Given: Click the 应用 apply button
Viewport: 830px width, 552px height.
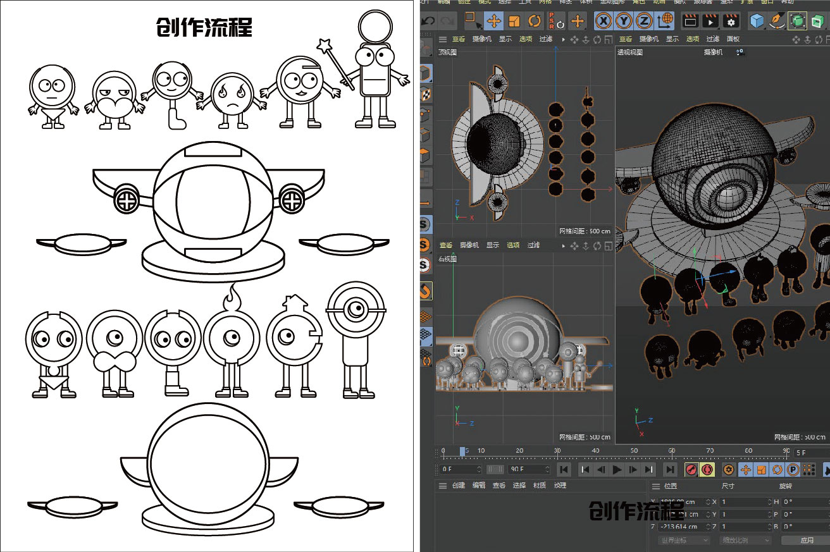Looking at the screenshot, I should point(807,541).
